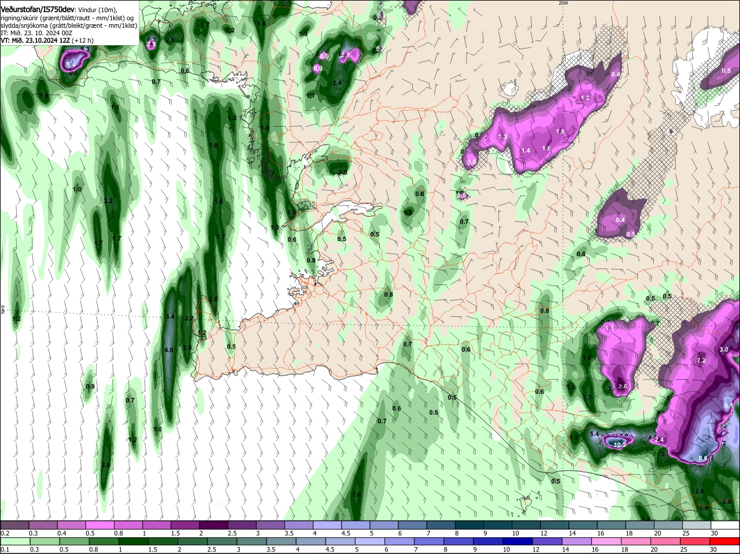This screenshot has width=740, height=554.
Task: Click the 0.2 swatch in snow legend
Action: [x=15, y=525]
